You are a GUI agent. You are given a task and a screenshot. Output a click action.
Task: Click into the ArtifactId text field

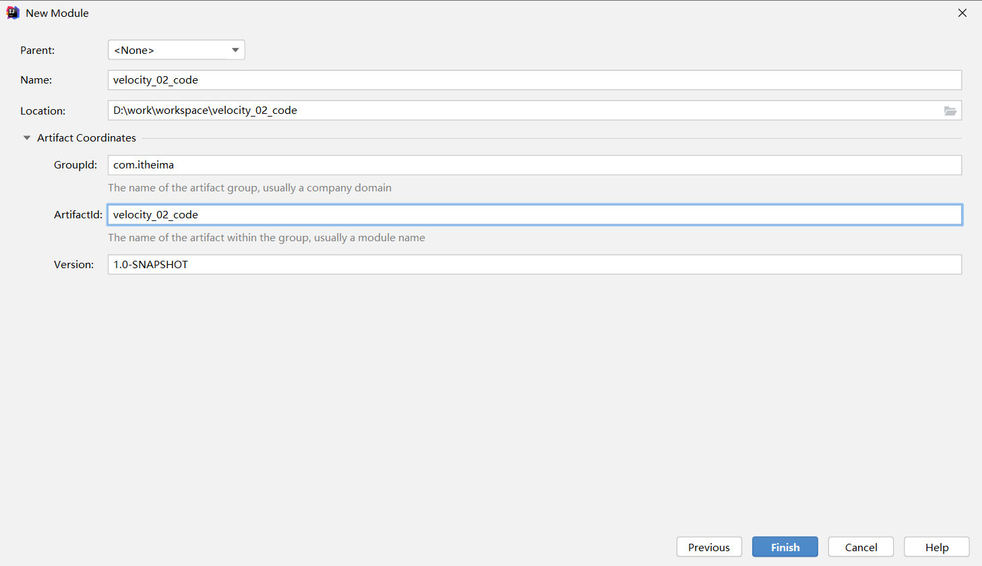pyautogui.click(x=534, y=215)
